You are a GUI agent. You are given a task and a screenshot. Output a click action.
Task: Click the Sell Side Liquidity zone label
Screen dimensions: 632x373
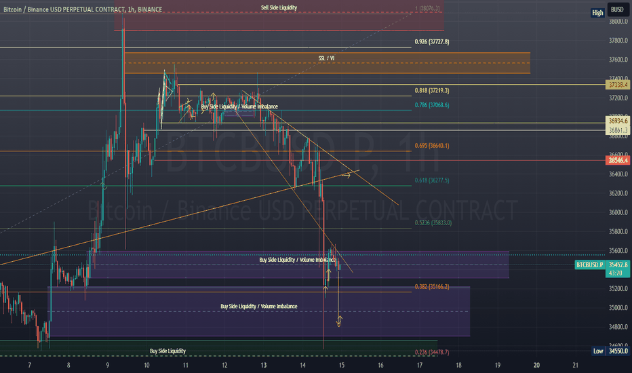[279, 7]
